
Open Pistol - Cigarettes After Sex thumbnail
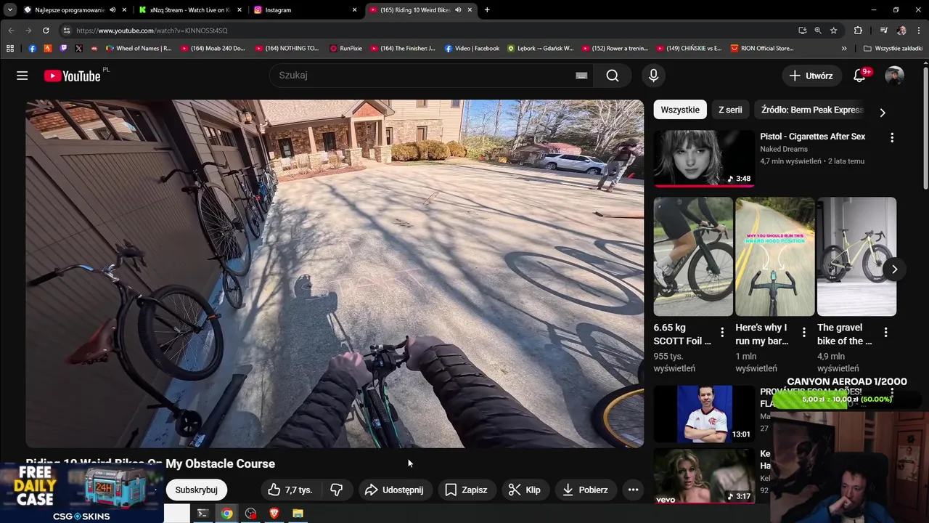[704, 158]
